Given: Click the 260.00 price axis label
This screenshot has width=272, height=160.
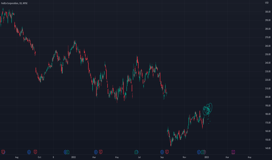Looking at the screenshot, I should 268,46.
